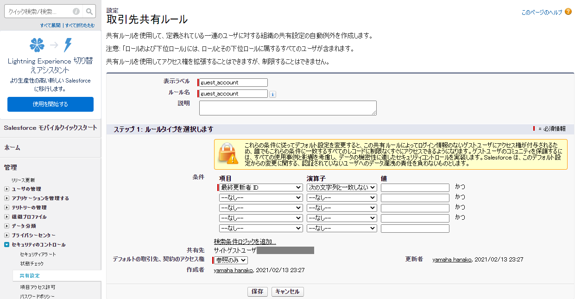575x299 pixels.
Task: Click the 説明 text area
Action: (288, 108)
